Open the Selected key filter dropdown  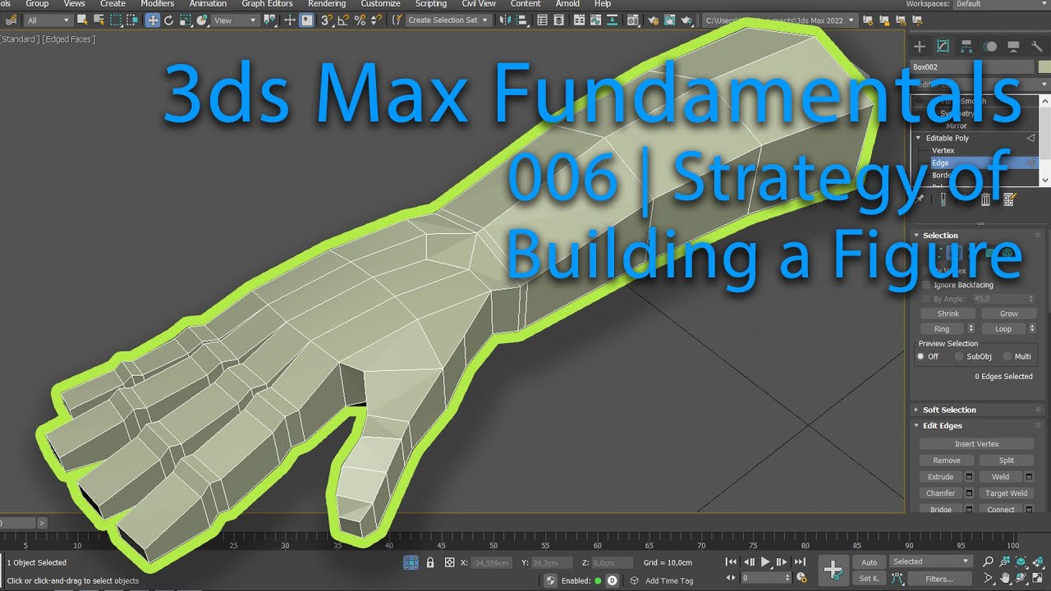[x=932, y=561]
